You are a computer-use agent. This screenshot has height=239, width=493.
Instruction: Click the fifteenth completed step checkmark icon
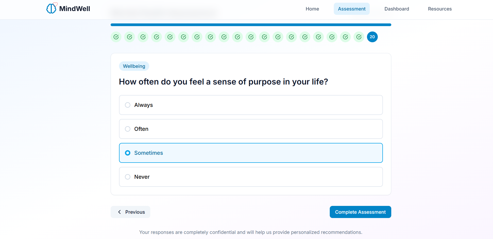coord(305,37)
